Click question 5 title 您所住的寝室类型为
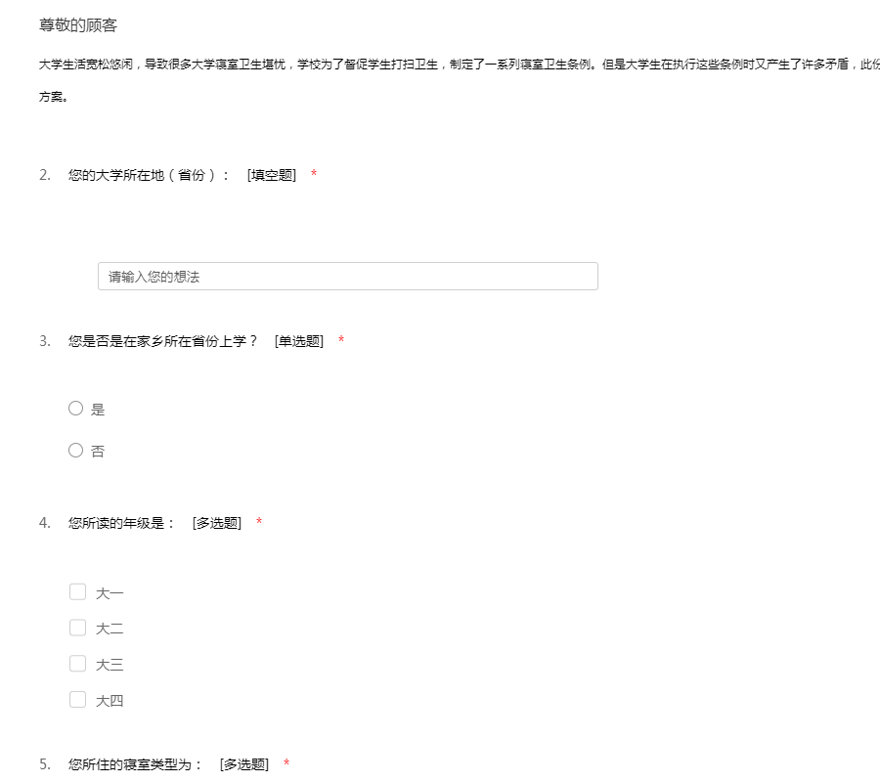 click(135, 764)
